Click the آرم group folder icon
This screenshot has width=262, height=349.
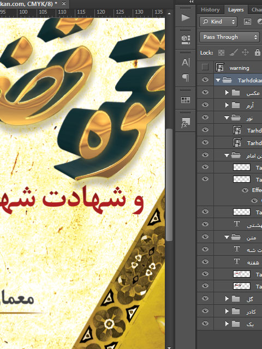click(x=236, y=105)
